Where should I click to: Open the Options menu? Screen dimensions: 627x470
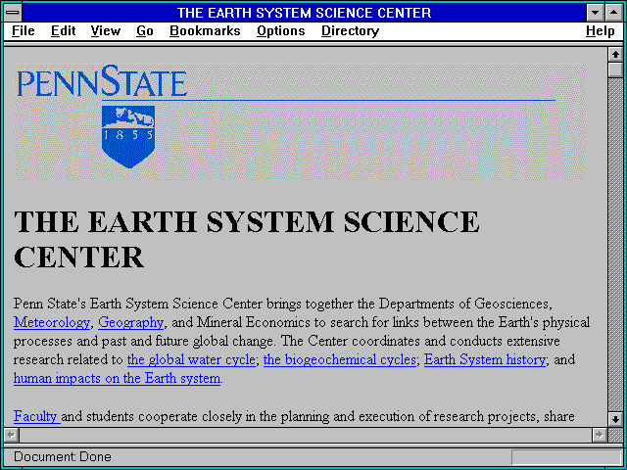281,31
